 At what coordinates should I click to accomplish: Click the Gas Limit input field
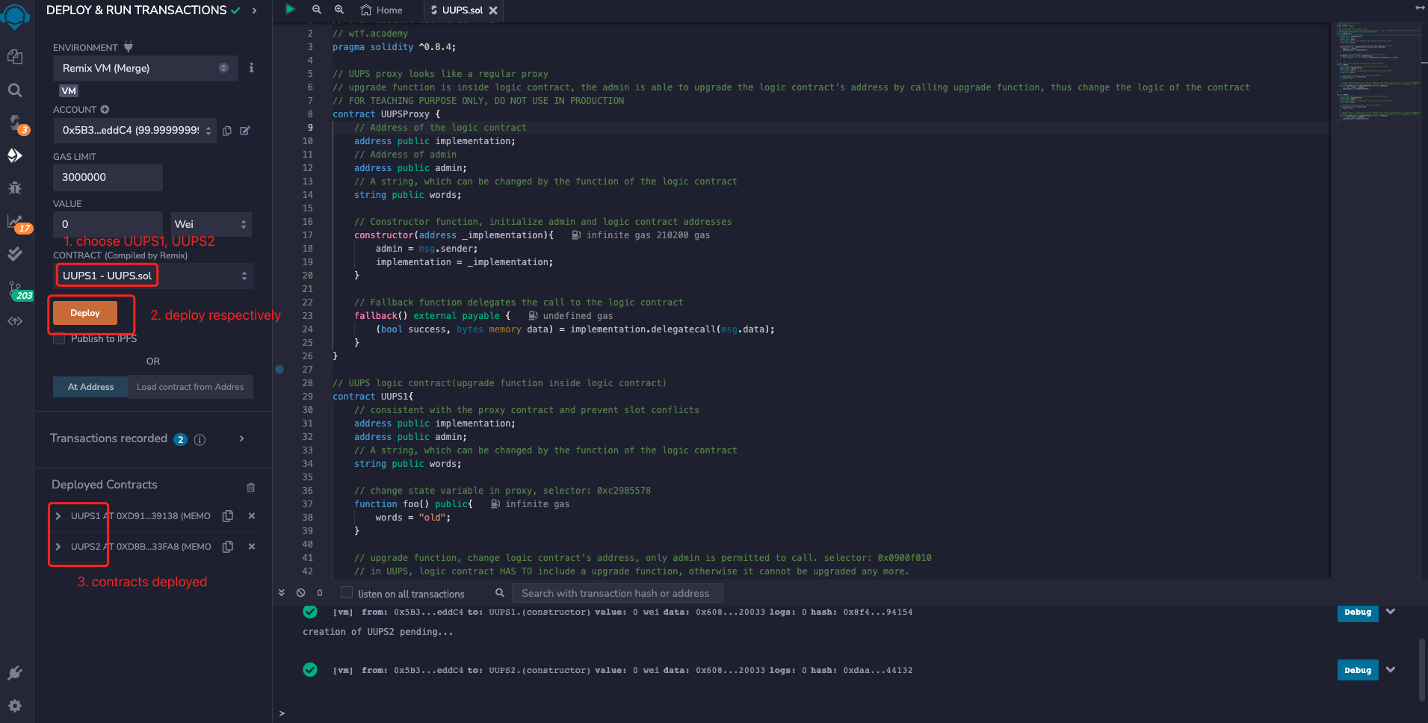108,178
